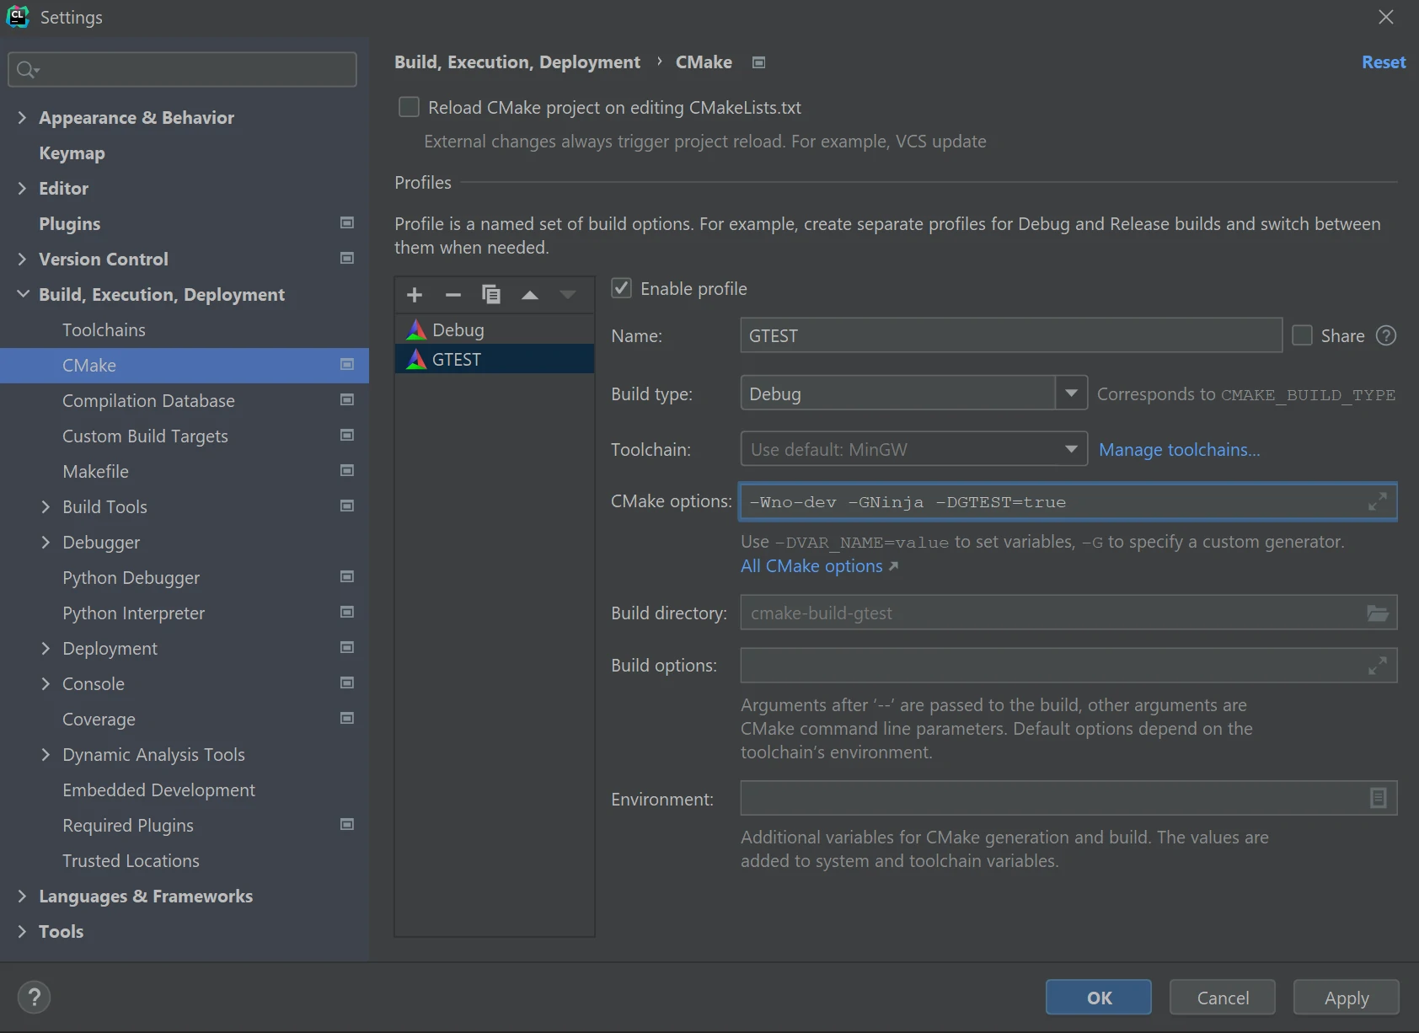1419x1033 pixels.
Task: Expand Dynamic Analysis Tools node
Action: tap(46, 754)
